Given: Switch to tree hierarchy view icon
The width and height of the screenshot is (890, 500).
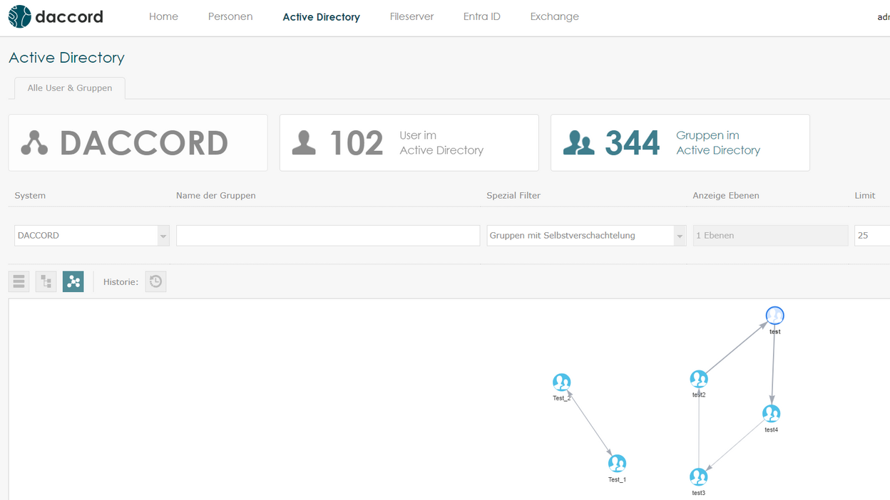Looking at the screenshot, I should tap(46, 281).
